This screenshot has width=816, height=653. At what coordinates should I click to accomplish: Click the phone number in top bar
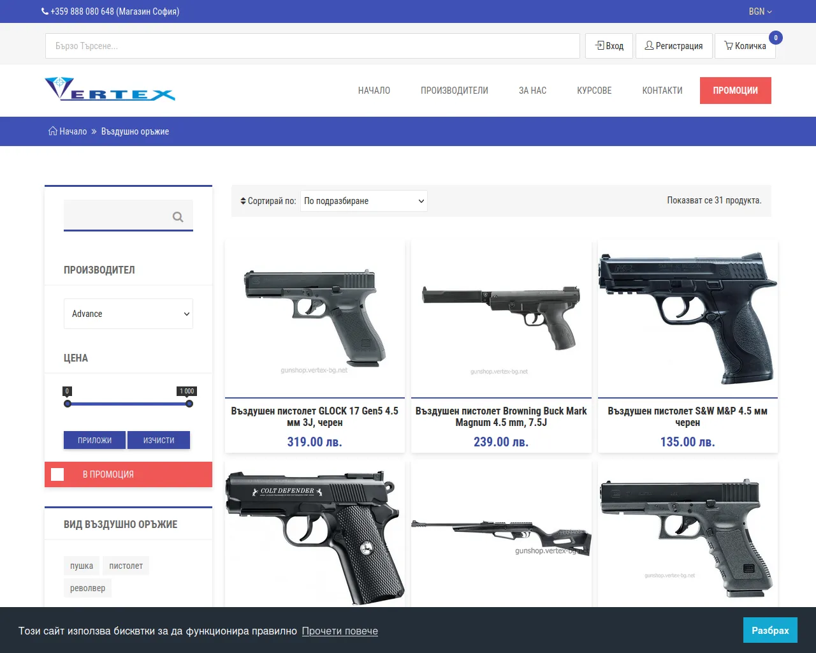110,11
